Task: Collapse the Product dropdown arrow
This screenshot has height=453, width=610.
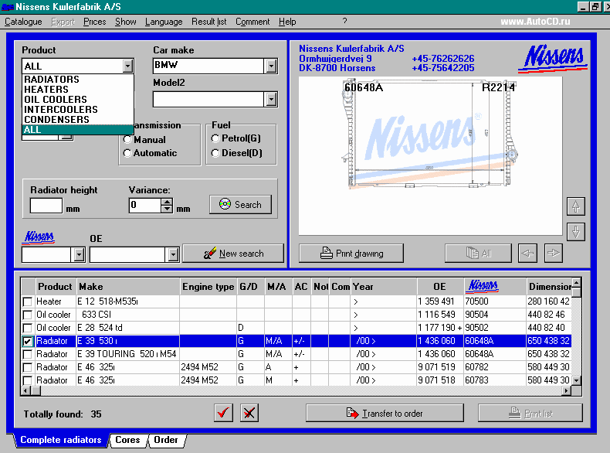Action: point(127,66)
